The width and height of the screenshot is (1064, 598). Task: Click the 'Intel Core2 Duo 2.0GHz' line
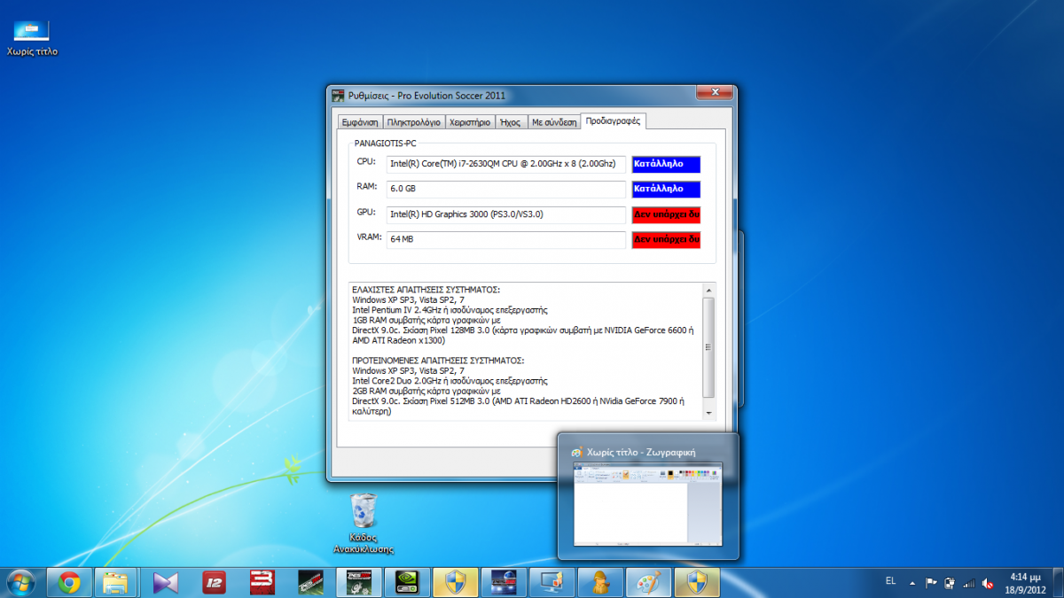[450, 381]
